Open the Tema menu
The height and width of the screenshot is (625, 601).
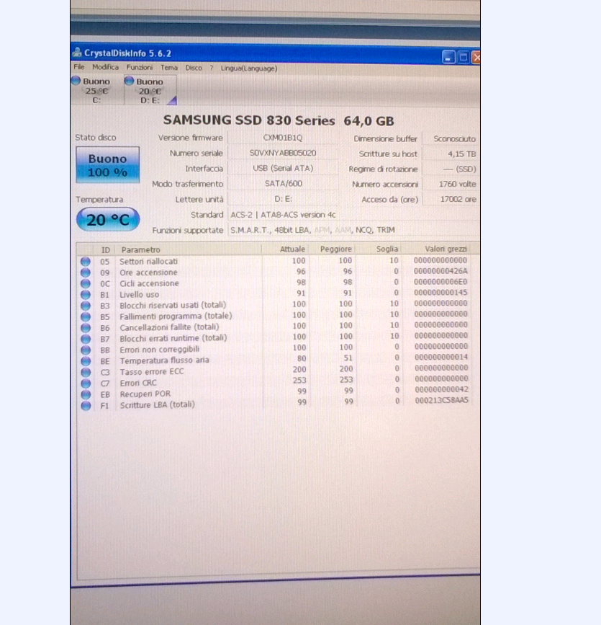(x=168, y=68)
